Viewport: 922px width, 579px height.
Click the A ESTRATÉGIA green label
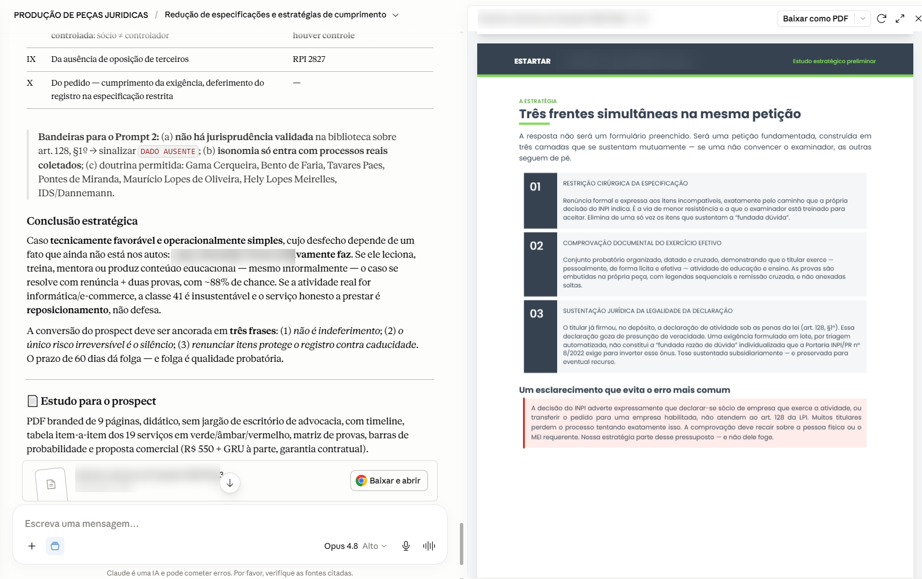[538, 101]
